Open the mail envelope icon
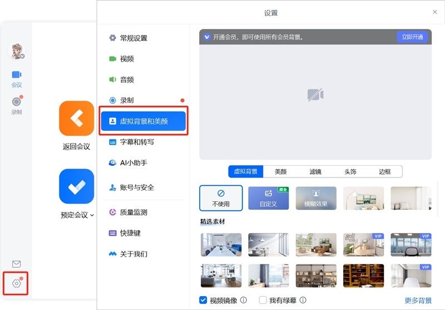Viewport: 445px width, 310px height. click(x=17, y=264)
